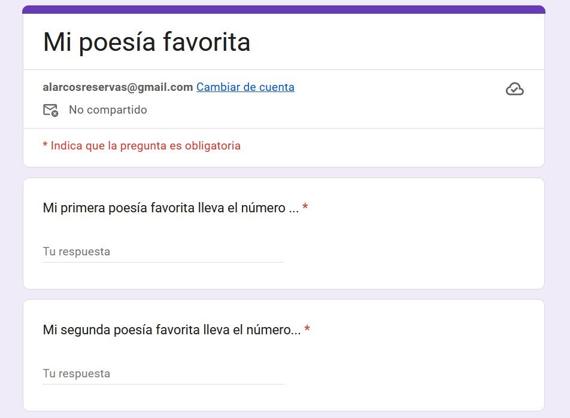Click the Mi segunda poesía favorita question text
The width and height of the screenshot is (570, 418).
click(x=171, y=330)
